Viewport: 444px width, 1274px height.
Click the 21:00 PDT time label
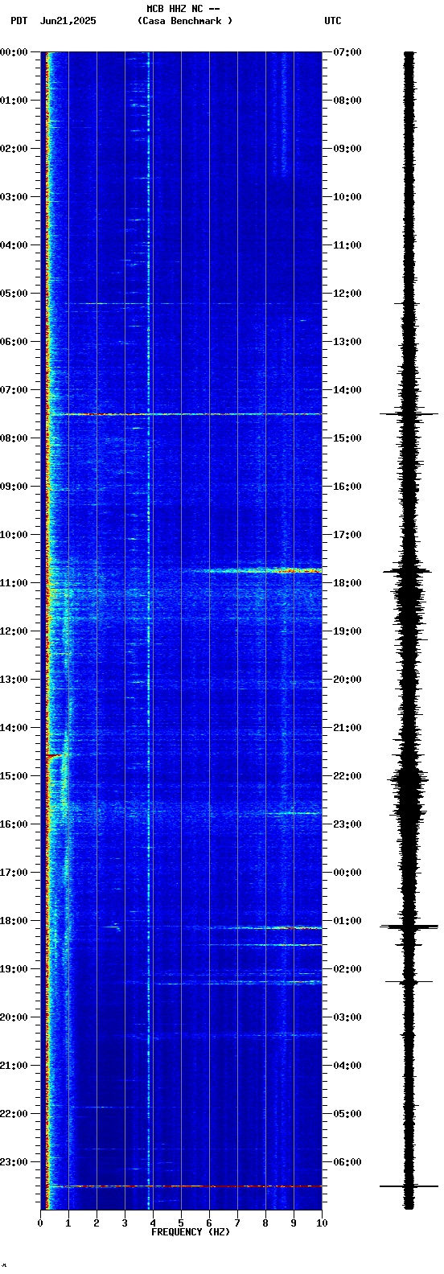14,1066
